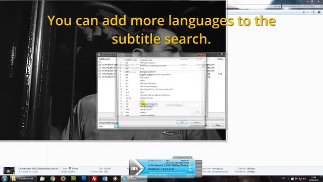Toggle Explorer preview pane icon
This screenshot has width=323, height=182.
point(313,12)
